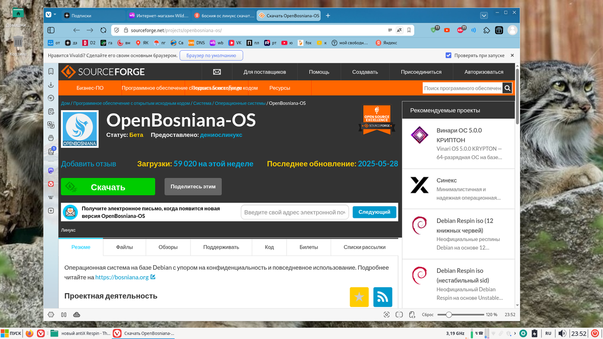603x339 pixels.
Task: Switch to the Wildberries browser tab
Action: pyautogui.click(x=158, y=16)
